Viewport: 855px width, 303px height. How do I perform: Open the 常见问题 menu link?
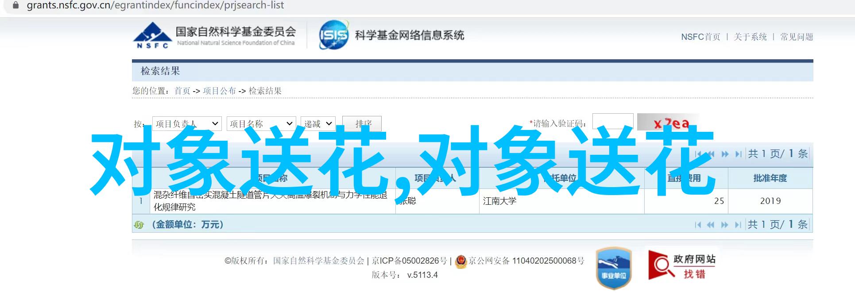coord(797,37)
